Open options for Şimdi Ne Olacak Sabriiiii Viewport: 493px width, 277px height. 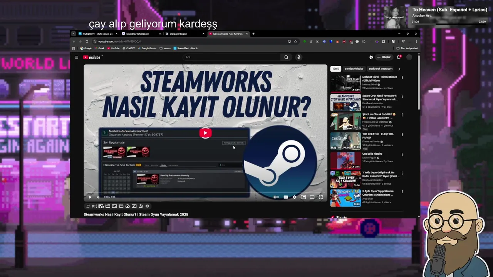click(402, 115)
